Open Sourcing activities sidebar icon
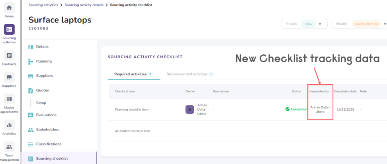 pos(9,29)
